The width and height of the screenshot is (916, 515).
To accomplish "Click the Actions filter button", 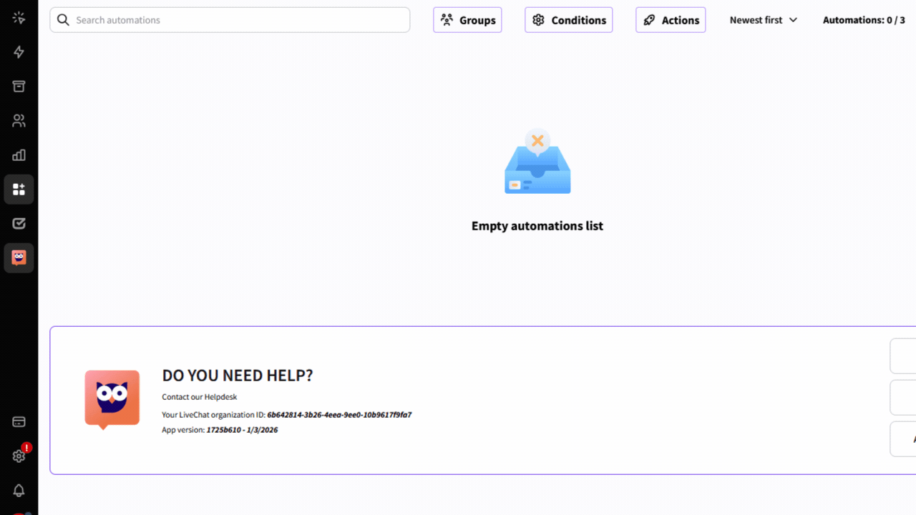I will coord(671,20).
